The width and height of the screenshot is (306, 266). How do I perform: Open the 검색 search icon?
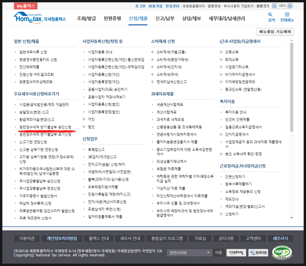pos(271,17)
